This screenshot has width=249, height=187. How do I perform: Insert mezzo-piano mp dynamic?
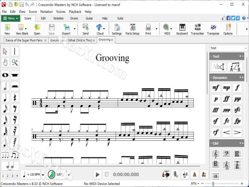227,88
